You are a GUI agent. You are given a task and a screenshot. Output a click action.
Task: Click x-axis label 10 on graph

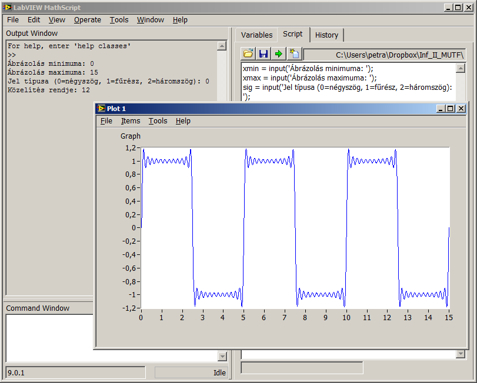pyautogui.click(x=346, y=318)
